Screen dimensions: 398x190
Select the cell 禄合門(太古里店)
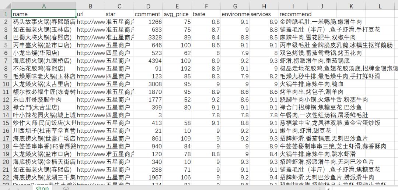pyautogui.click(x=44, y=107)
